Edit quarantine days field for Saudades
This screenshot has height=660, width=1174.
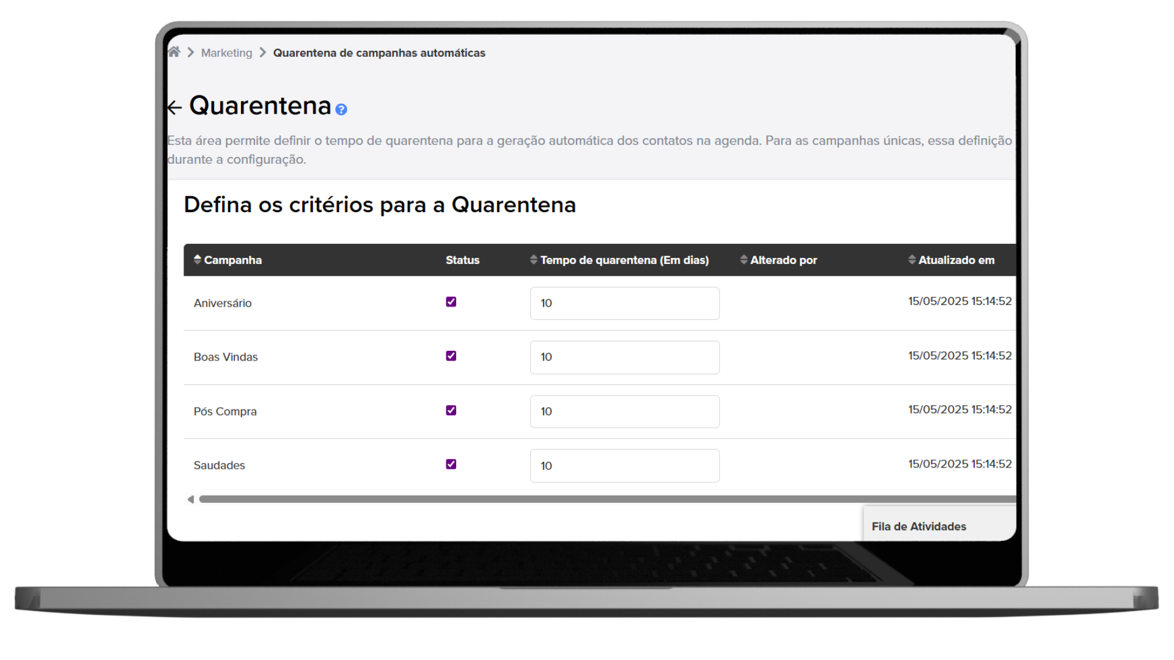(x=625, y=466)
